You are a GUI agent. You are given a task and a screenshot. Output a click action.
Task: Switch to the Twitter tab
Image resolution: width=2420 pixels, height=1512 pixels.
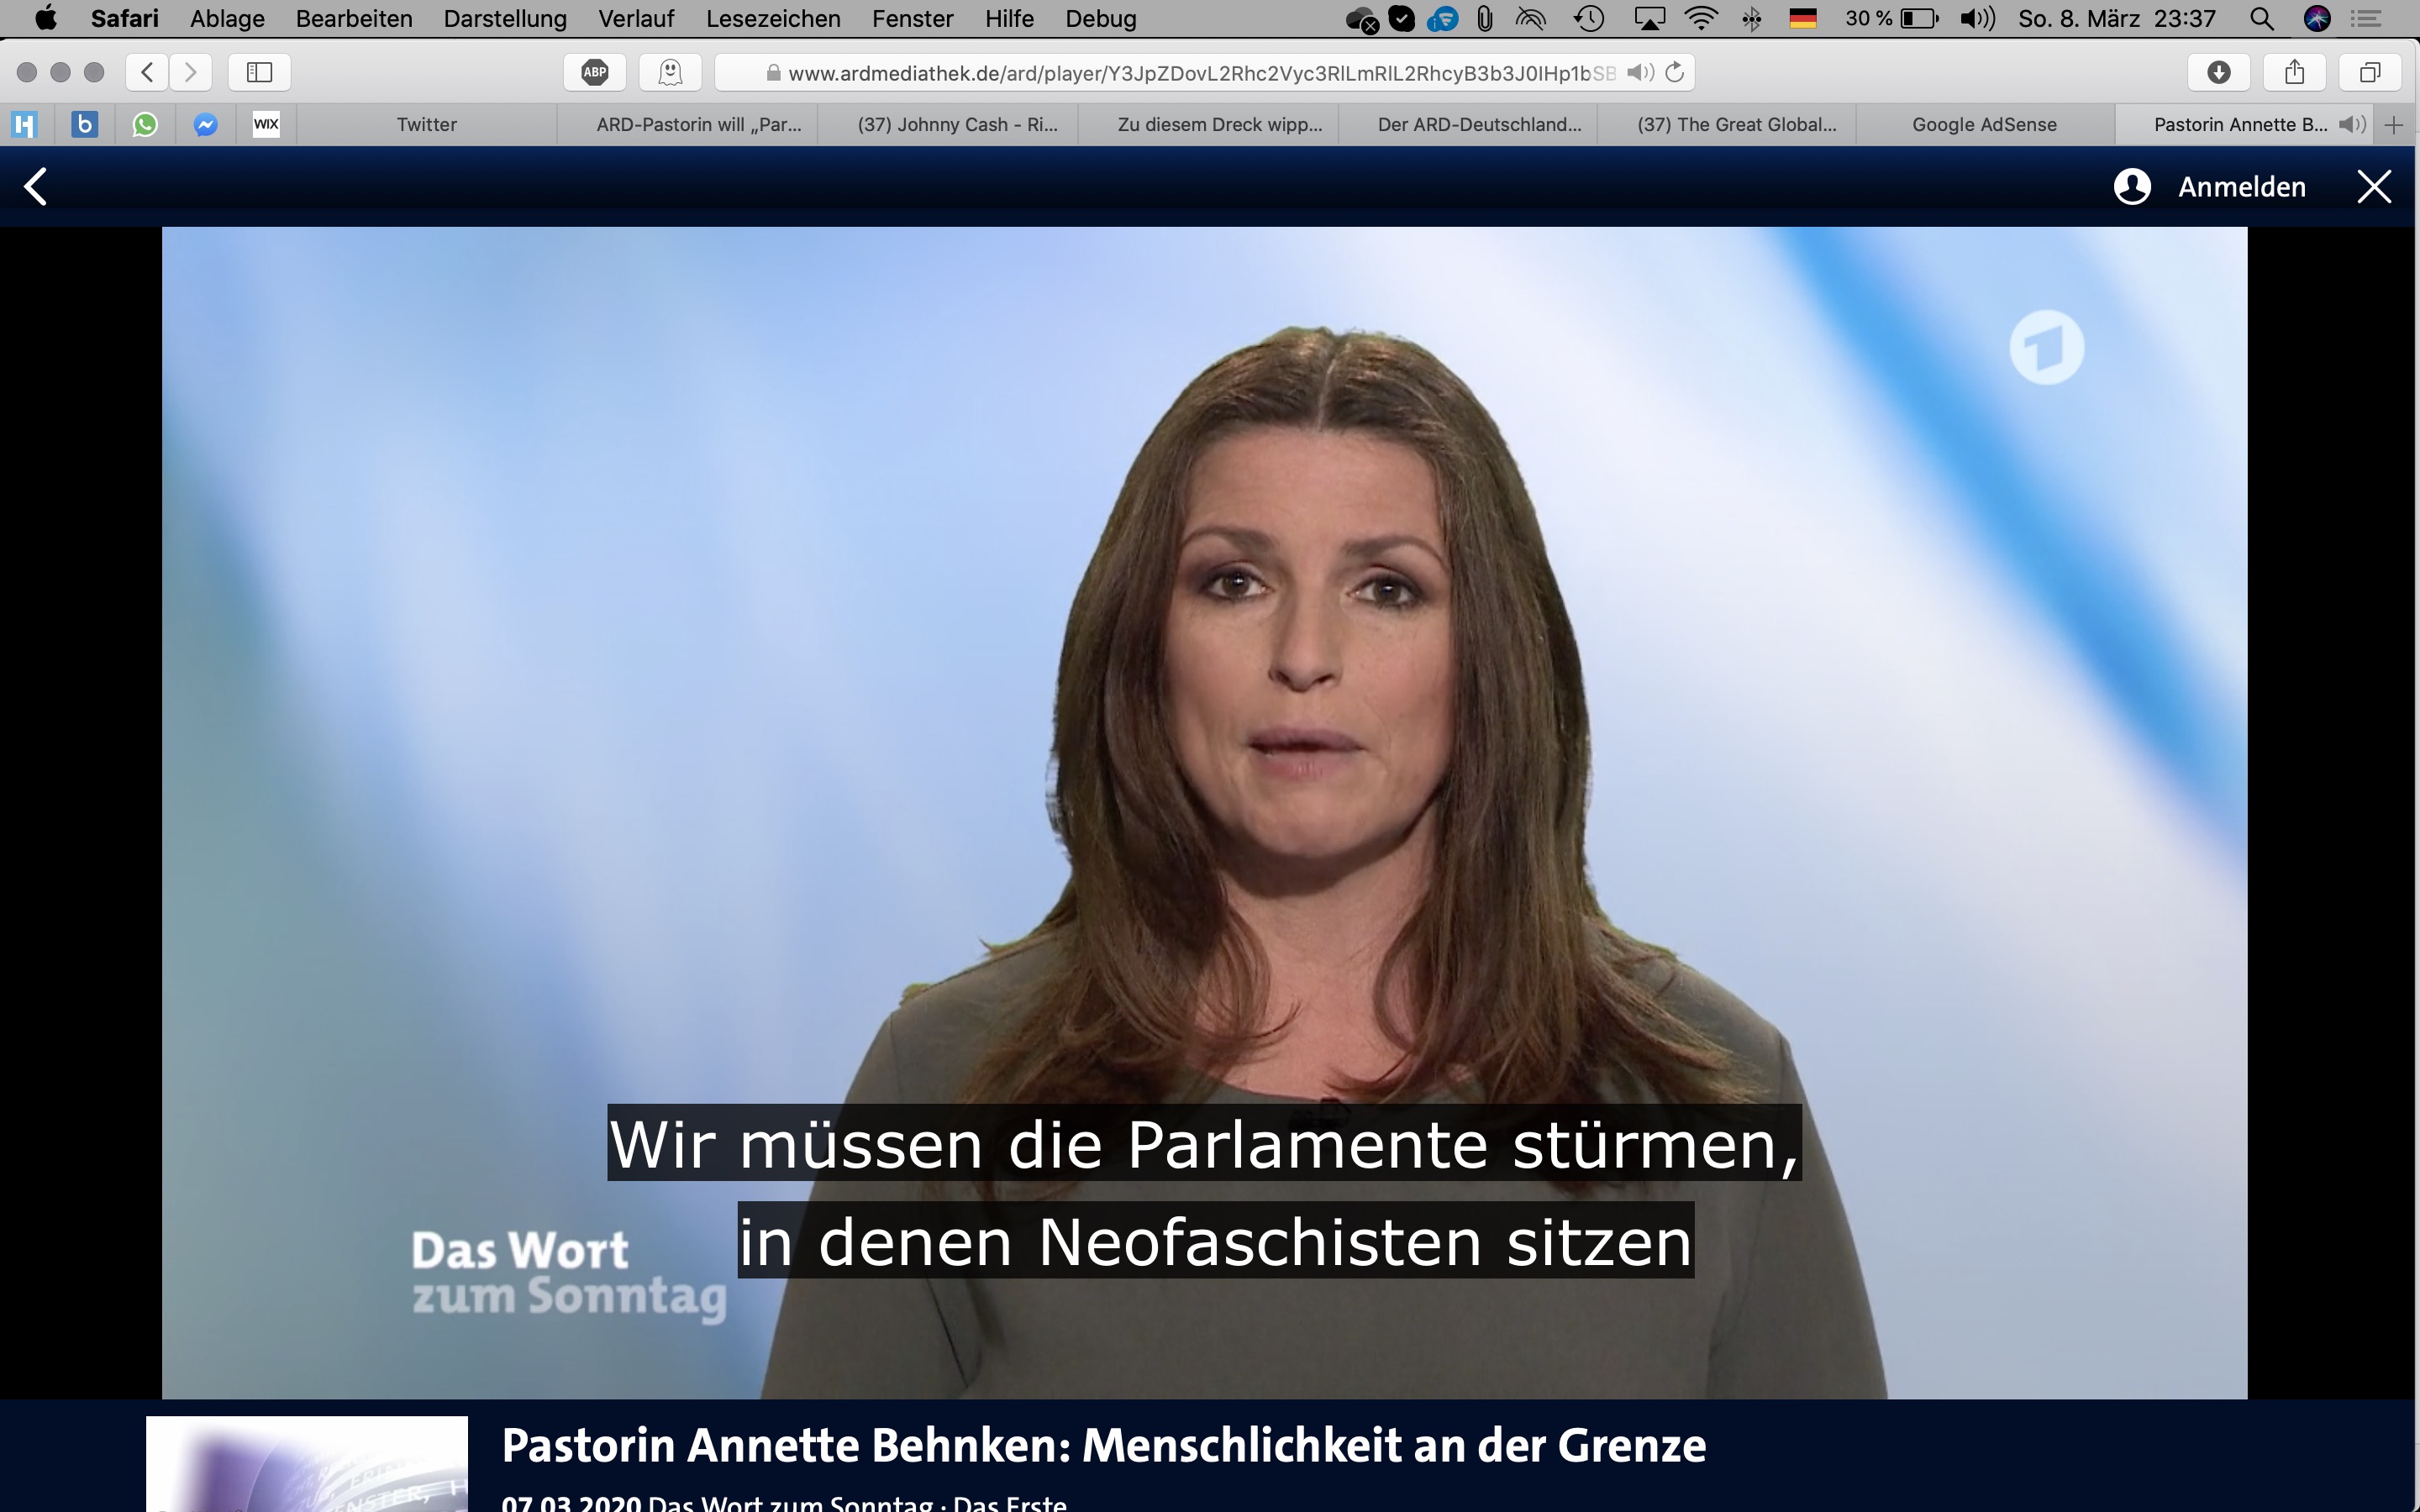(x=426, y=125)
